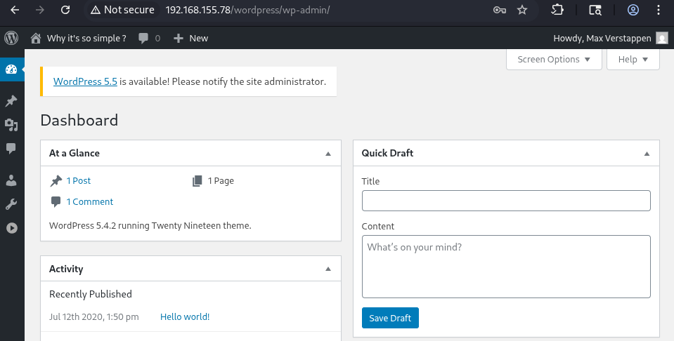Collapse the Activity panel
Viewport: 674px width, 341px height.
(328, 269)
